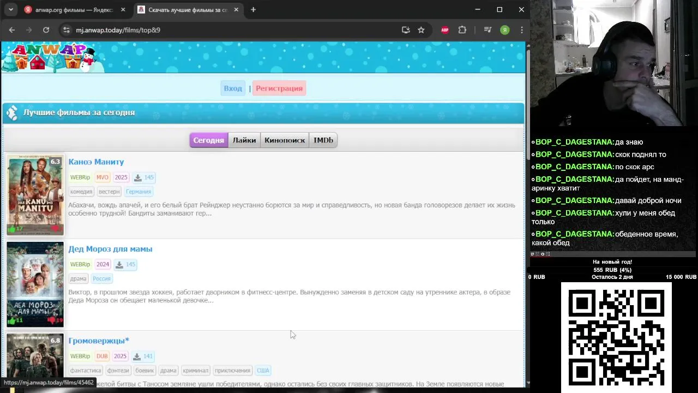698x393 pixels.
Task: Click the комедия genre tag
Action: pos(81,192)
